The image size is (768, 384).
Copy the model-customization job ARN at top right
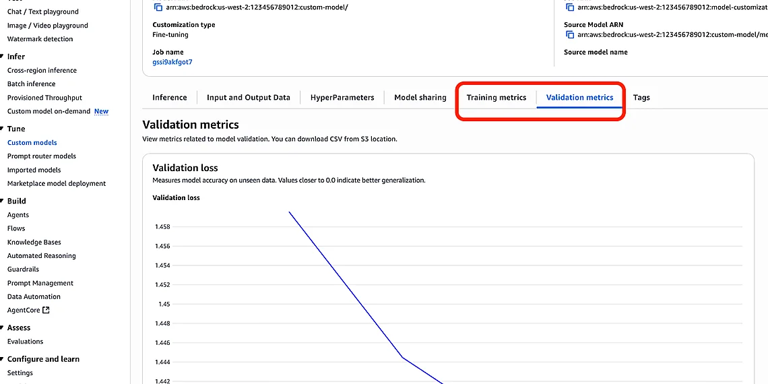569,7
